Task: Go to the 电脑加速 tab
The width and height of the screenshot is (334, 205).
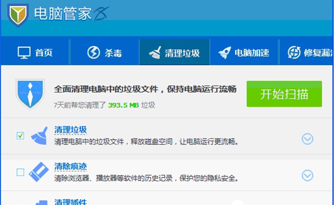Action: [244, 52]
